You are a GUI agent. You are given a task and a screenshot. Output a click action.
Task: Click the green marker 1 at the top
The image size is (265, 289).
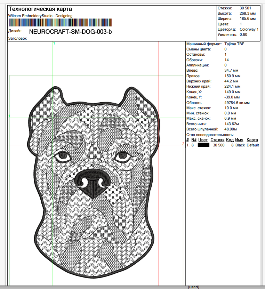point(54,43)
